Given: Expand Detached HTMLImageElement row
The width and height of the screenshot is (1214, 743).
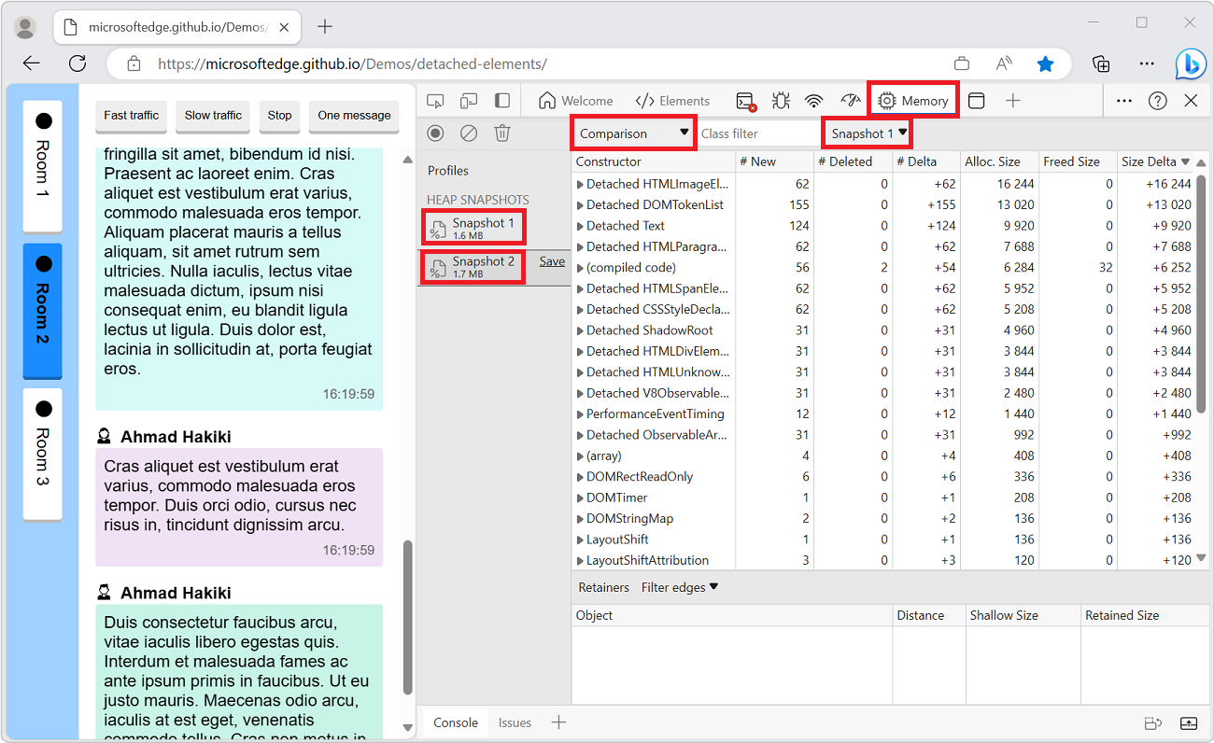Looking at the screenshot, I should (580, 185).
